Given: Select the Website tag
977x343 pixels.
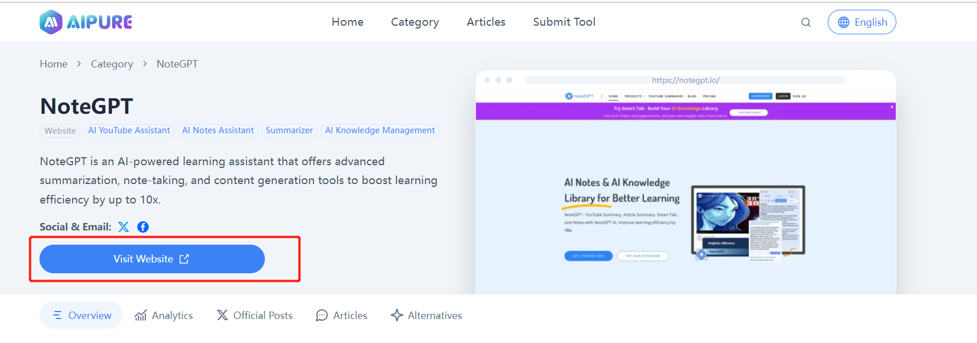Looking at the screenshot, I should [60, 131].
